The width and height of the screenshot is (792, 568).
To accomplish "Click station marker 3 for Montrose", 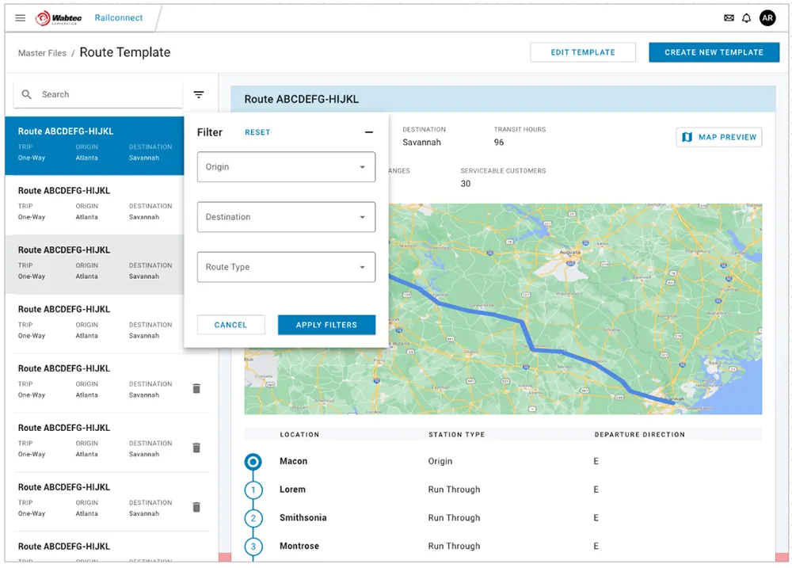I will (x=253, y=547).
